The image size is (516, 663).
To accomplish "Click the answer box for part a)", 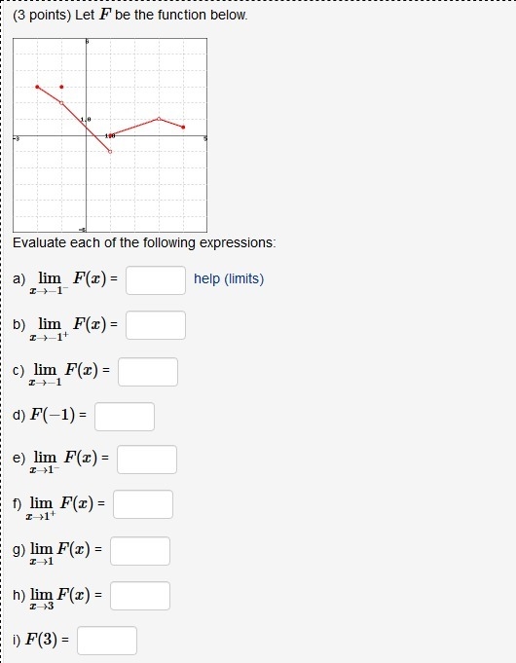I will [x=156, y=280].
